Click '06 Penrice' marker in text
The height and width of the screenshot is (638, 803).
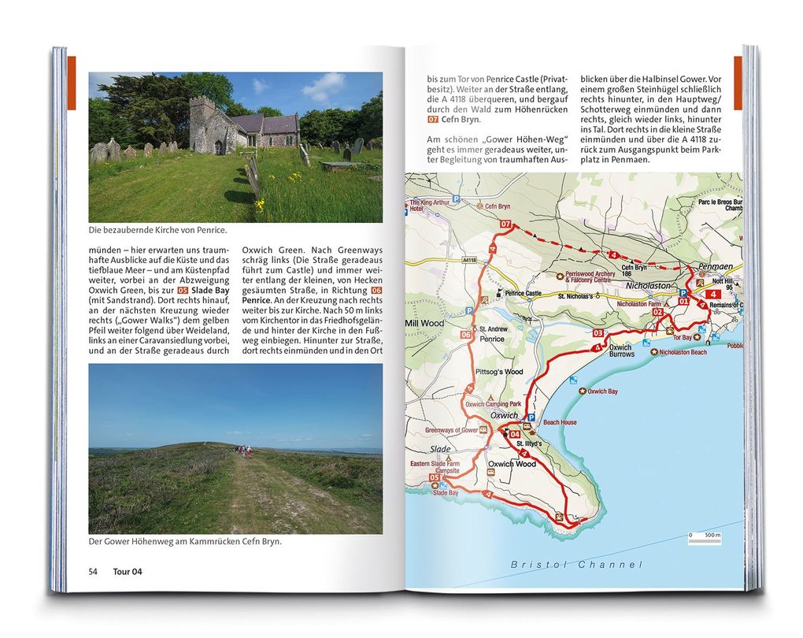point(313,295)
